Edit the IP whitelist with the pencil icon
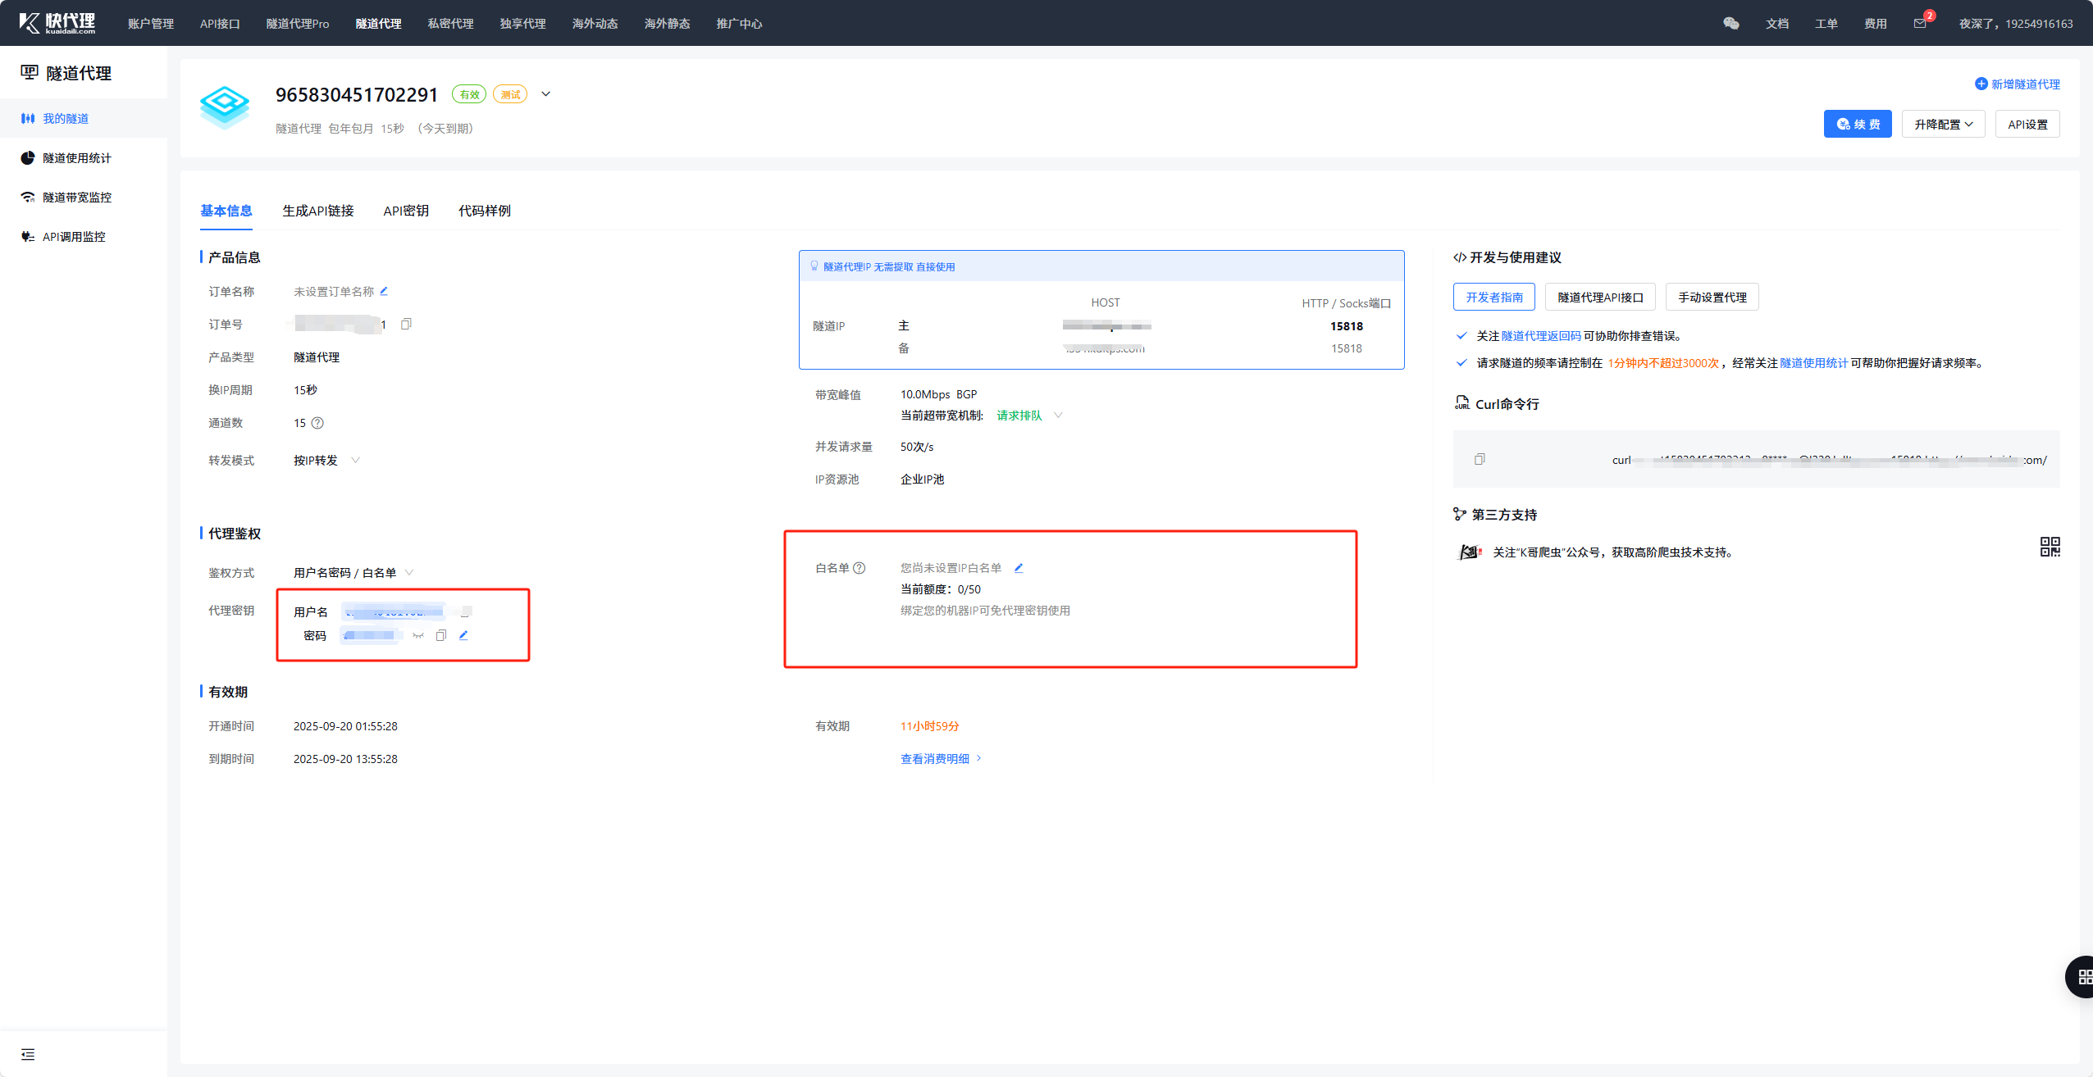This screenshot has width=2093, height=1077. (x=1019, y=568)
